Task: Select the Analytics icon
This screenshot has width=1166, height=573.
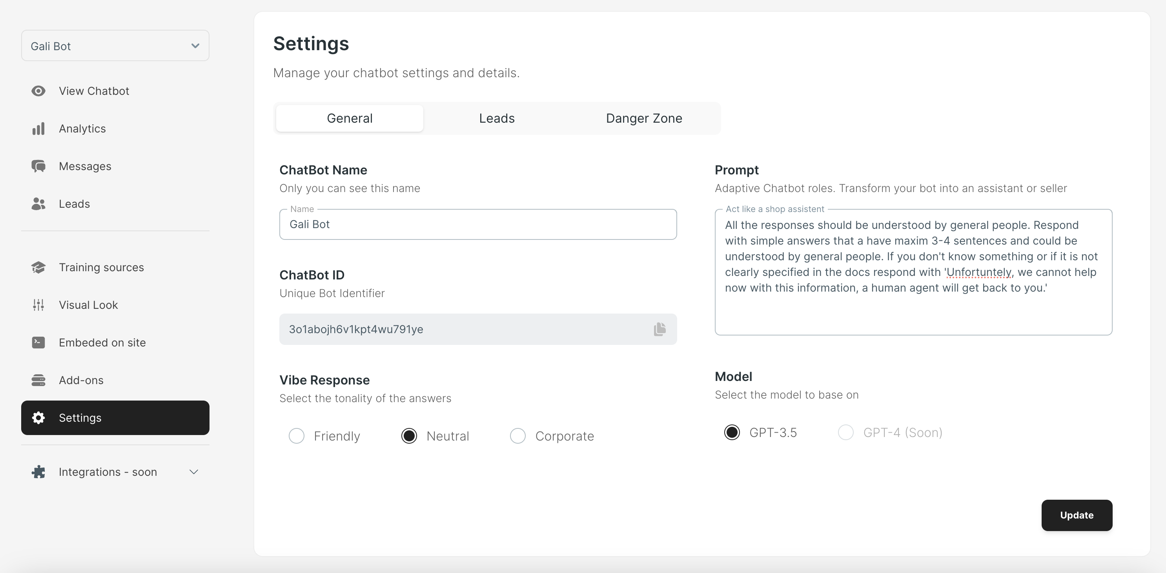Action: (39, 128)
